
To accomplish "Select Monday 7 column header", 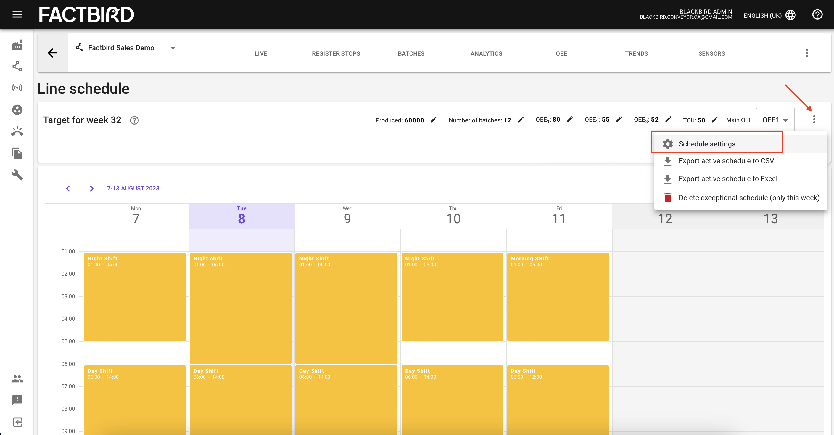I will pyautogui.click(x=136, y=216).
